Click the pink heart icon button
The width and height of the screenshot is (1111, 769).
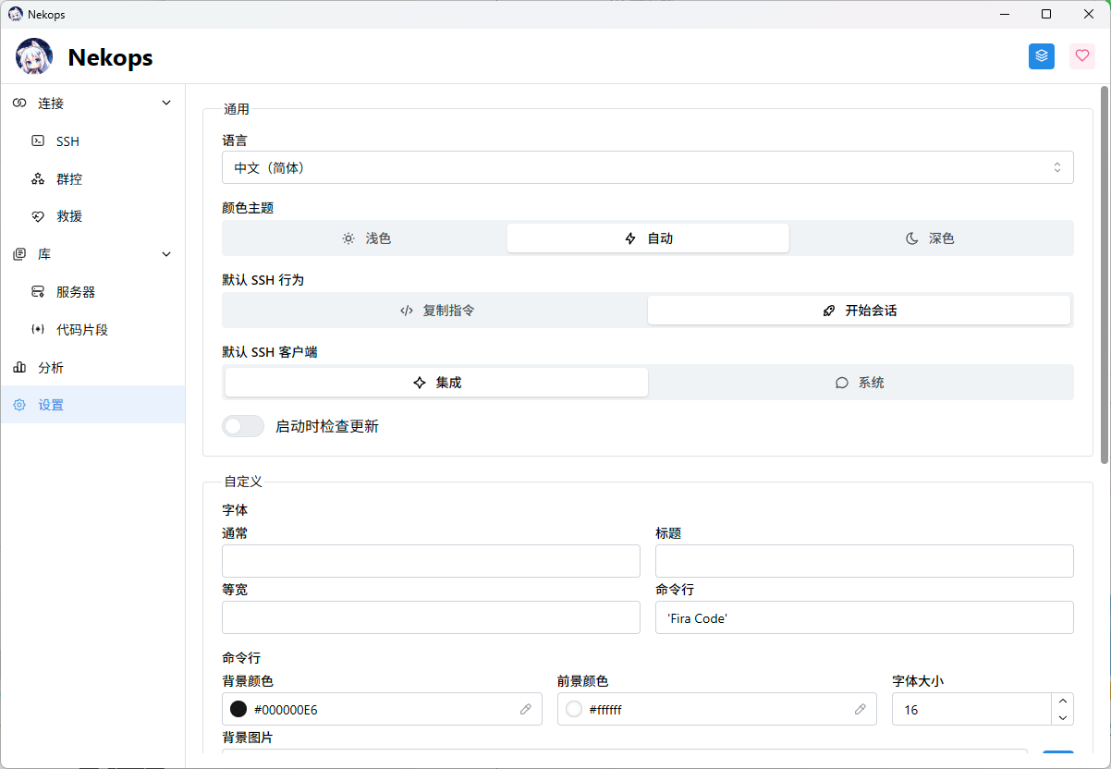1082,56
